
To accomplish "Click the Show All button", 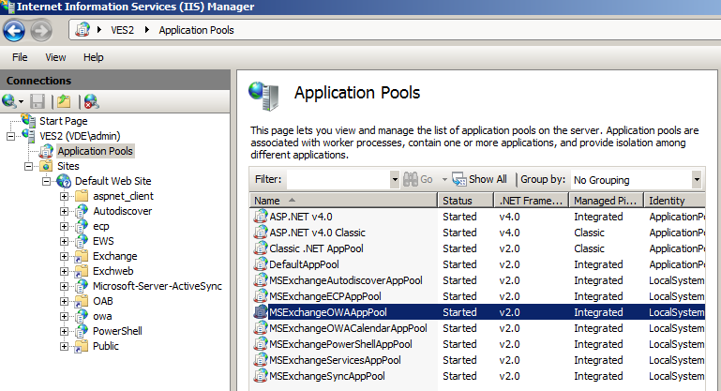I will coord(480,179).
